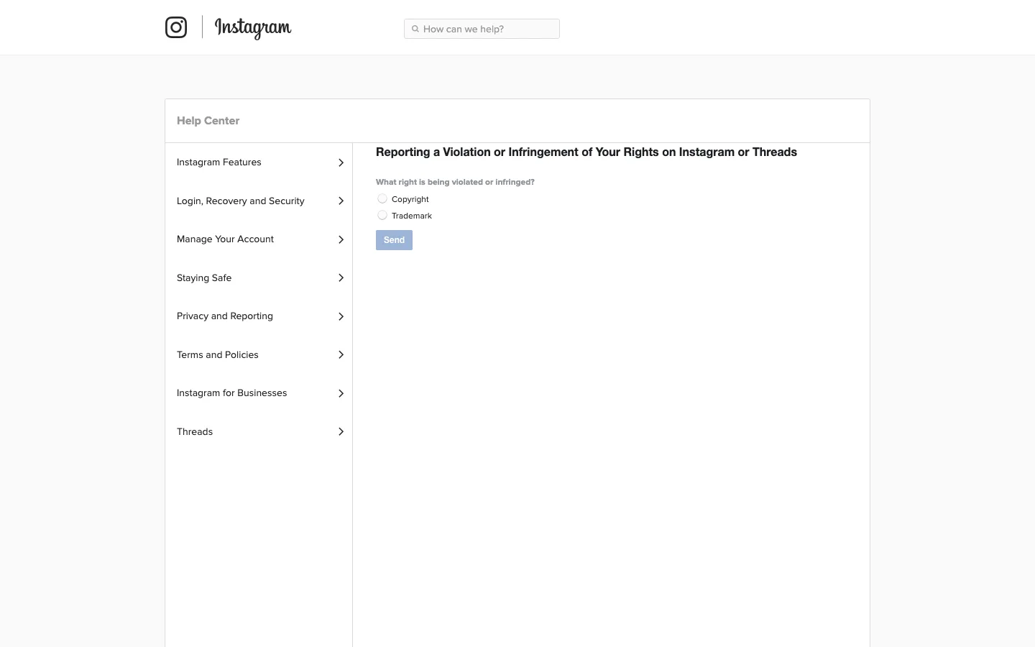Expand chevron next to Terms and Policies

[x=341, y=354]
